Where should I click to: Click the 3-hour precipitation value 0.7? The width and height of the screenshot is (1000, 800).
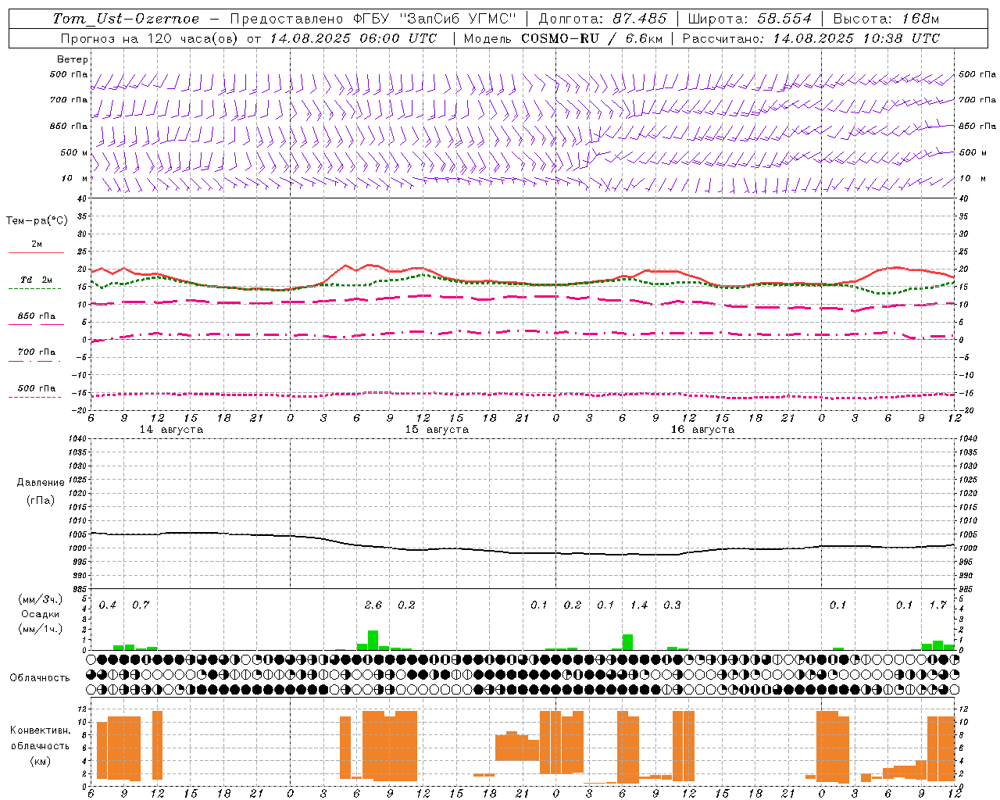click(141, 605)
